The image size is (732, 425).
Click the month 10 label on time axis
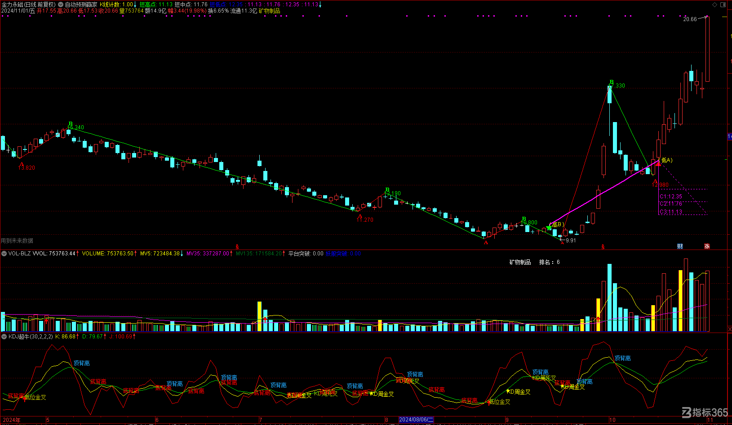612,420
